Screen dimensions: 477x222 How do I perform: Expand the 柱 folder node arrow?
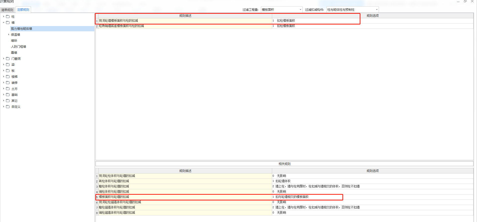point(4,17)
